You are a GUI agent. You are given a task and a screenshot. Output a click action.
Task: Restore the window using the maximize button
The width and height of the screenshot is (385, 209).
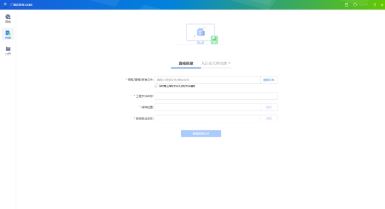point(374,5)
